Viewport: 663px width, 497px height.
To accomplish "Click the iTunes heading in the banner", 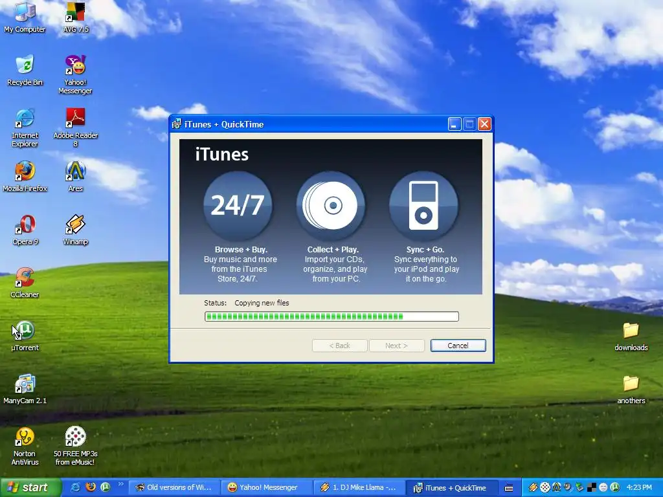I will click(221, 154).
